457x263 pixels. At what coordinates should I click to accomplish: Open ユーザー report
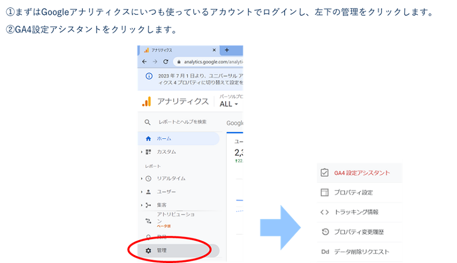click(166, 192)
